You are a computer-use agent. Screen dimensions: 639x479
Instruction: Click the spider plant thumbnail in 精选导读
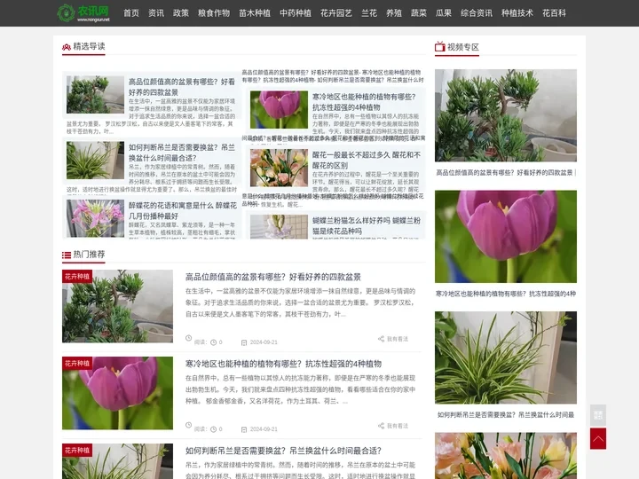(x=95, y=160)
